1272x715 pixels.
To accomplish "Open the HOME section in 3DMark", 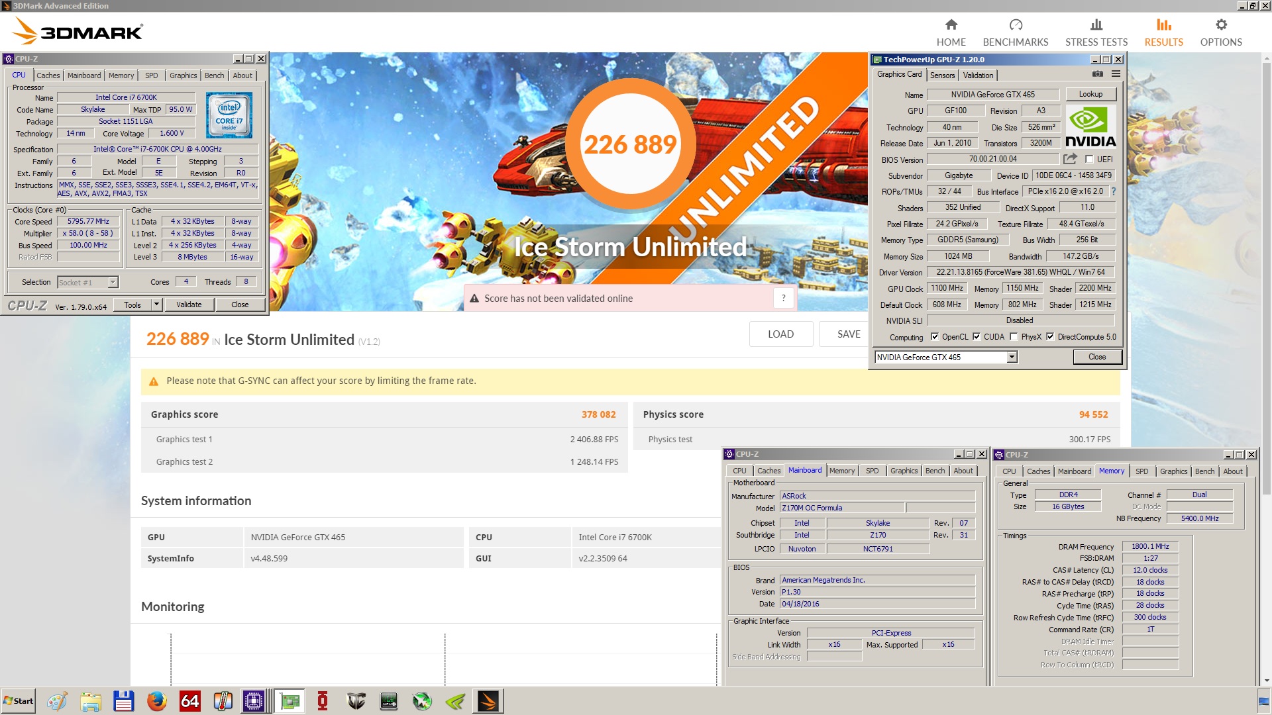I will click(x=951, y=32).
